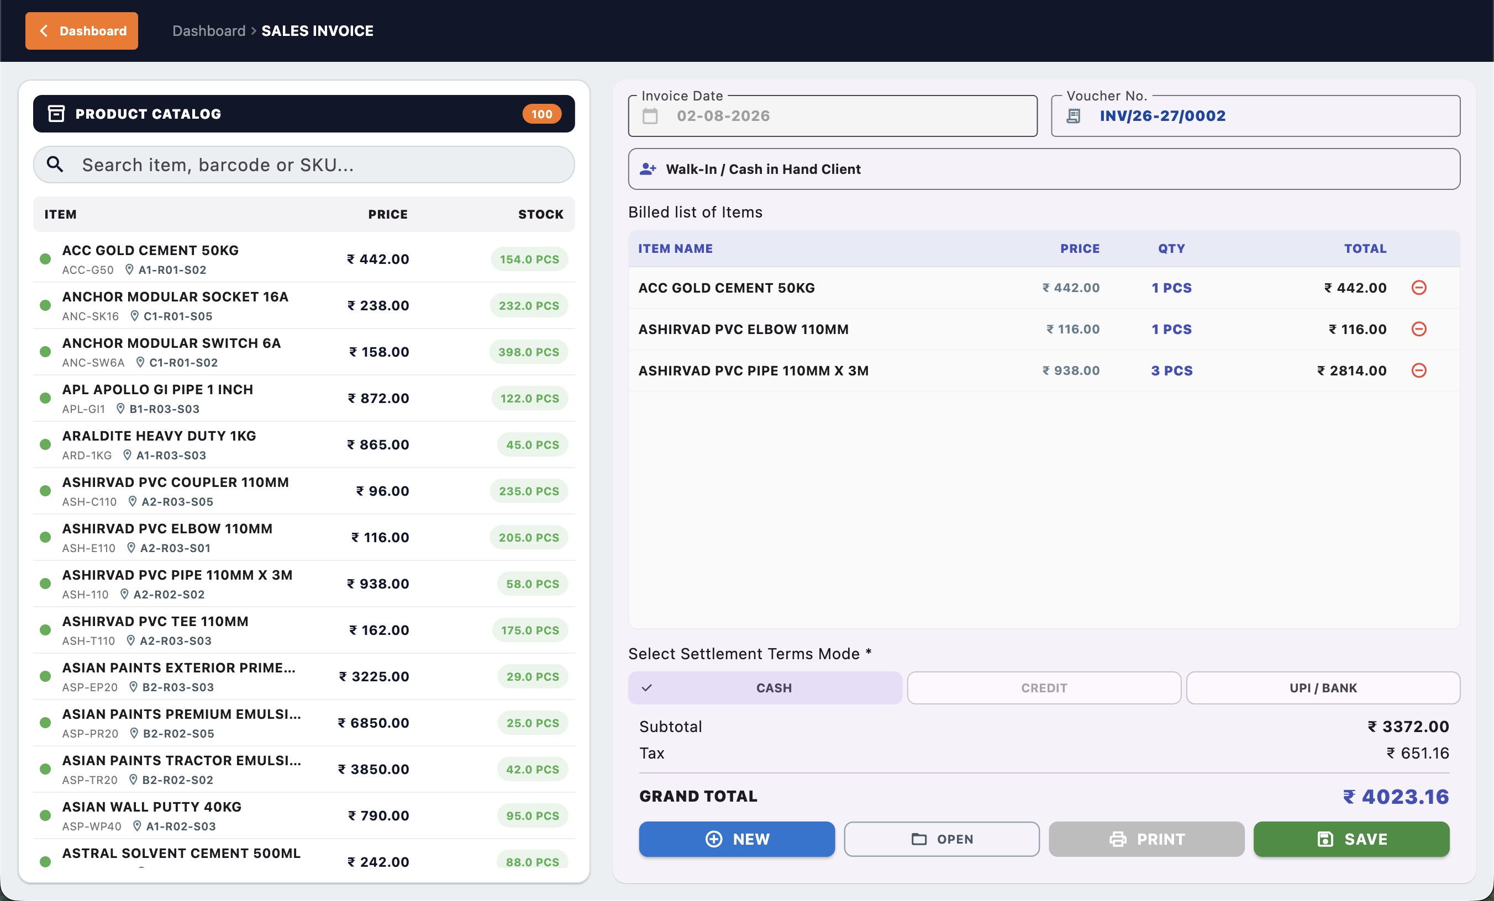1494x901 pixels.
Task: Click the Product Catalog archive icon
Action: [x=56, y=114]
